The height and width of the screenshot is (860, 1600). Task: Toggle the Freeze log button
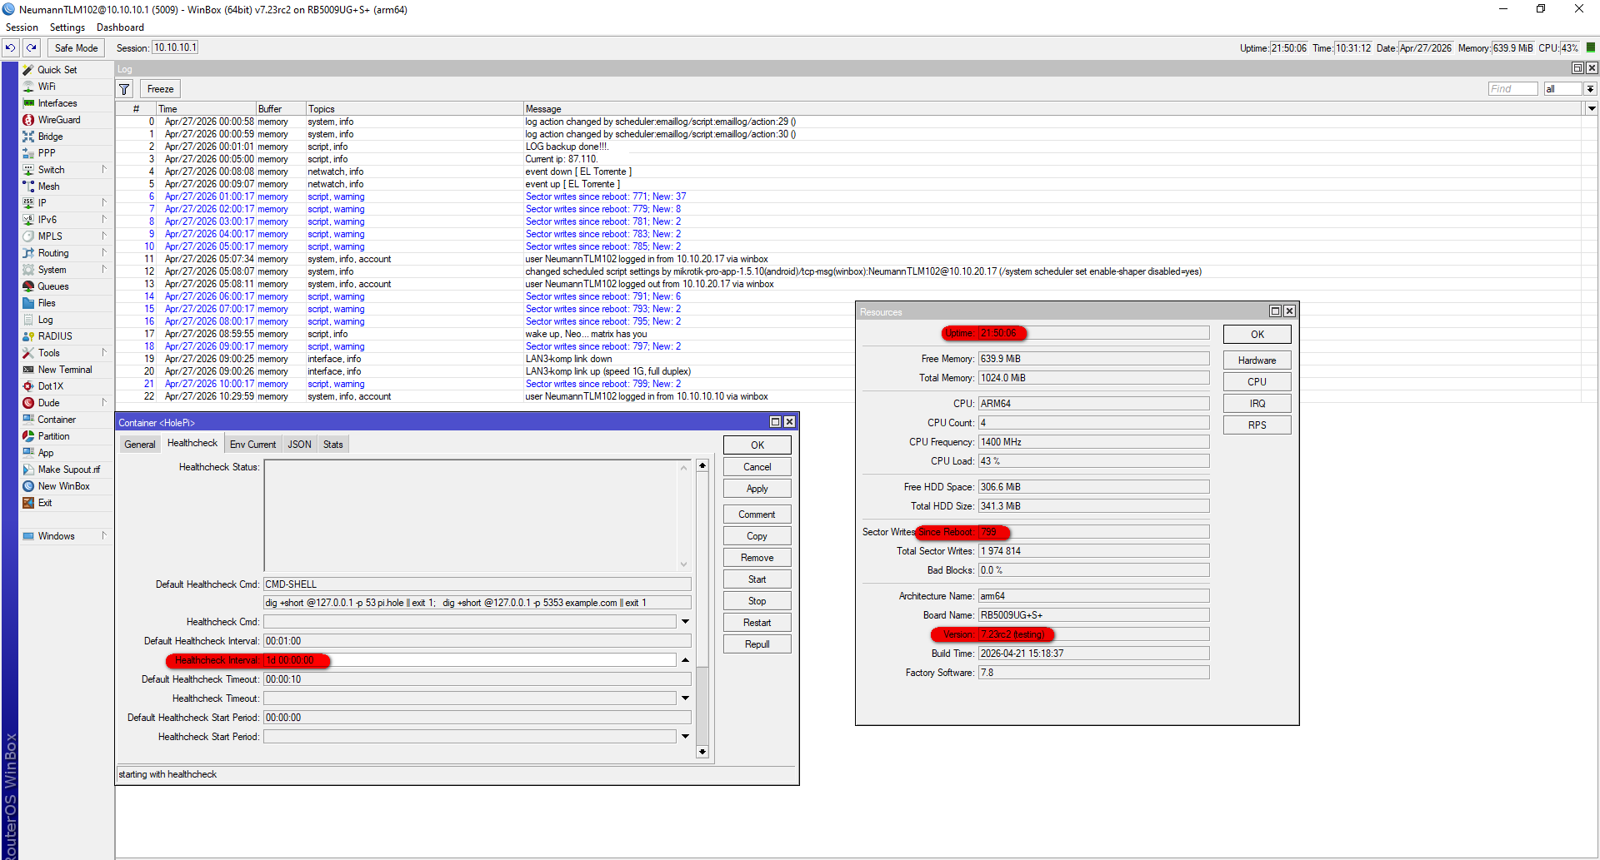pos(160,89)
